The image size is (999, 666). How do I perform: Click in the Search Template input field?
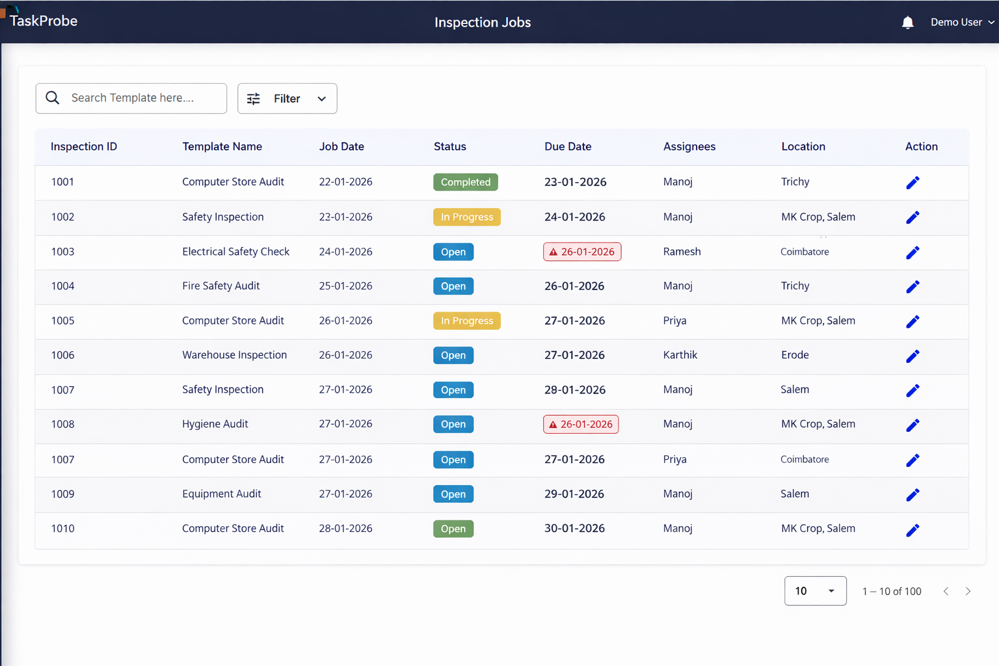[x=143, y=98]
